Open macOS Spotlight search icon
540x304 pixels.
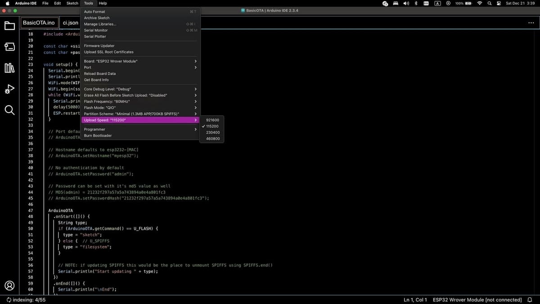489,3
